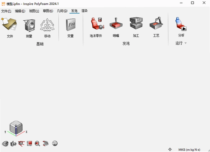Click the section-cut view icon
This screenshot has height=152, width=210.
(x=22, y=144)
